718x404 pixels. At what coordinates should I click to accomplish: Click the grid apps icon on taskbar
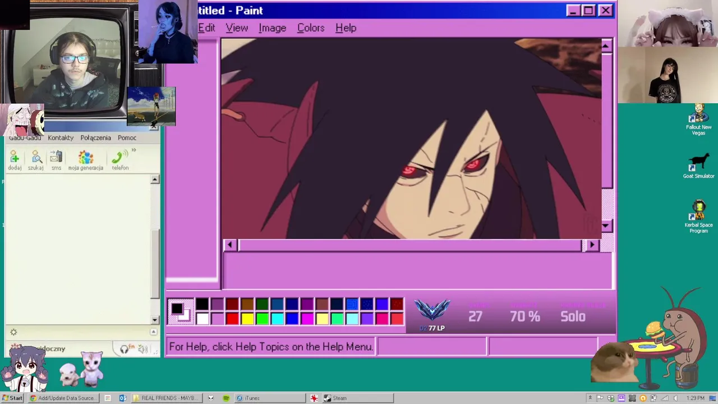(108, 398)
